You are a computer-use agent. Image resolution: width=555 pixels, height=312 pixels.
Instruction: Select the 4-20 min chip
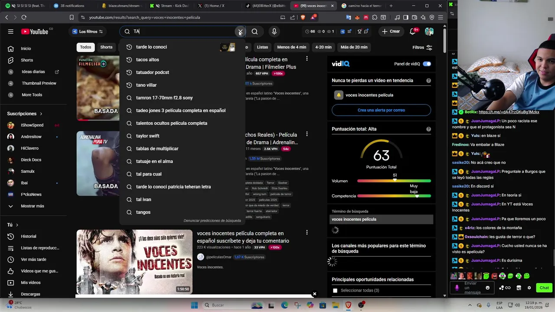click(x=323, y=47)
